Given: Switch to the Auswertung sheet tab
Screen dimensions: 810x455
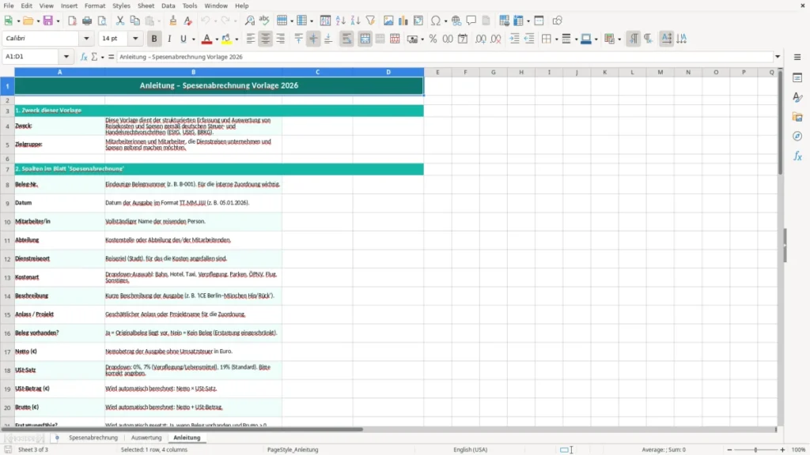Looking at the screenshot, I should [146, 438].
